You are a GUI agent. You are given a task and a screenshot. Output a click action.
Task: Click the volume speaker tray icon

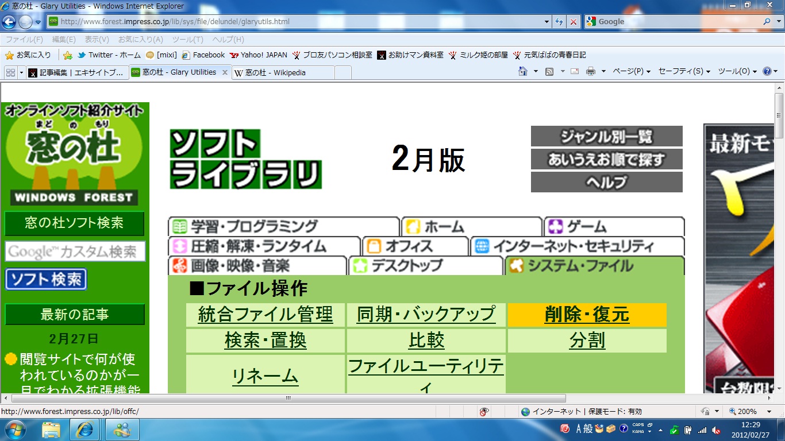coord(717,430)
